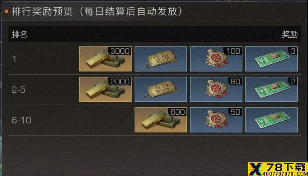The height and width of the screenshot is (176, 308).
Task: Select the 100 medal reward for rank 1
Action: point(216,59)
